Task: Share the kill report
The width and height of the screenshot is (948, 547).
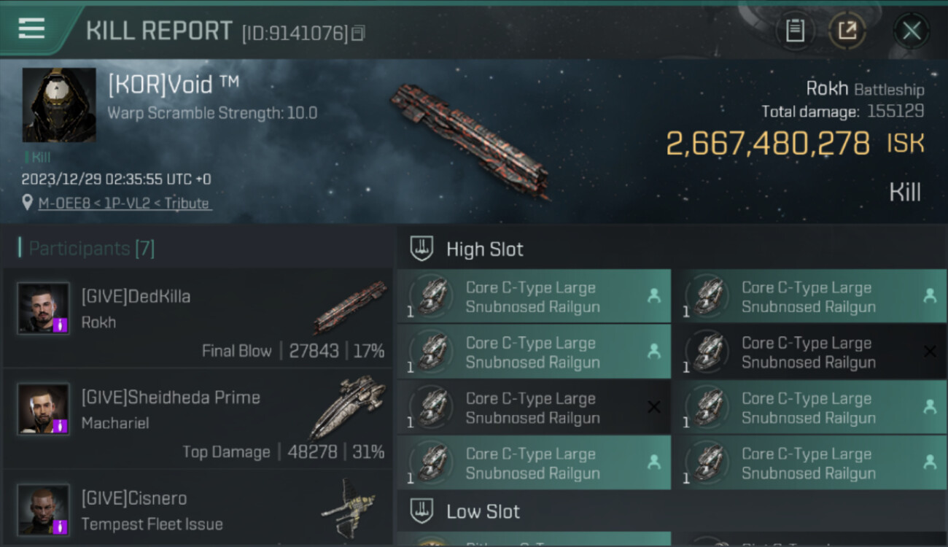Action: (847, 31)
